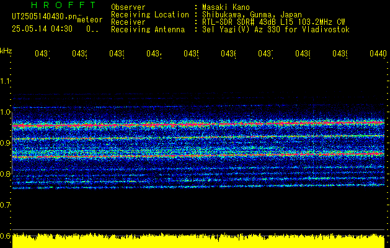Select antenna text 3el Yagi(V) Az 330
Viewport: 390px width, 248px height.
tap(242, 30)
